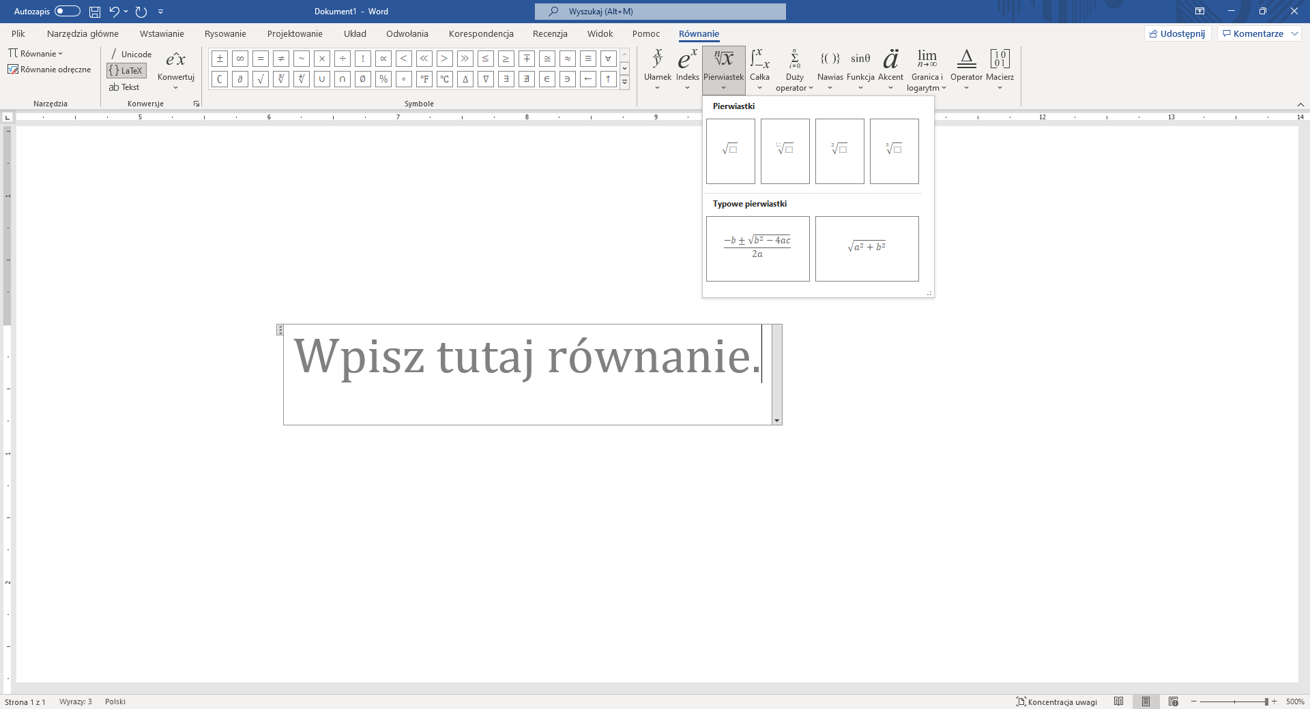Switch equation input to LaTeX mode
1310x709 pixels.
[x=126, y=70]
